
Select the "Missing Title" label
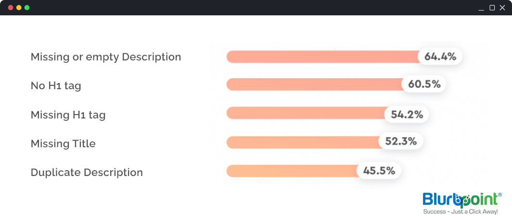(63, 143)
